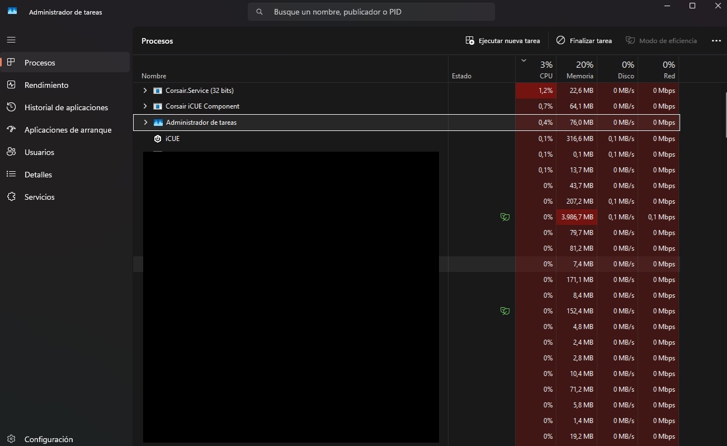Image resolution: width=727 pixels, height=446 pixels.
Task: Open Rendimiento performance page
Action: tap(46, 85)
